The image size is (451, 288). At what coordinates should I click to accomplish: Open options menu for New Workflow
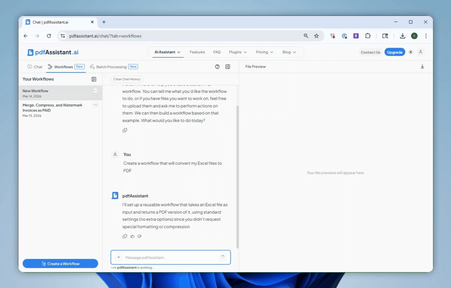pos(95,90)
